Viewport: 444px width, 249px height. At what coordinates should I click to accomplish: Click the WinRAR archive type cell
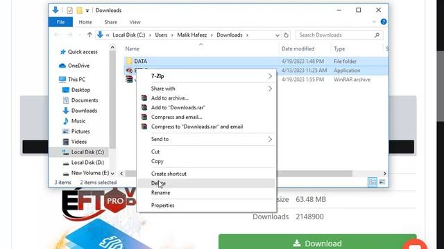(x=352, y=80)
